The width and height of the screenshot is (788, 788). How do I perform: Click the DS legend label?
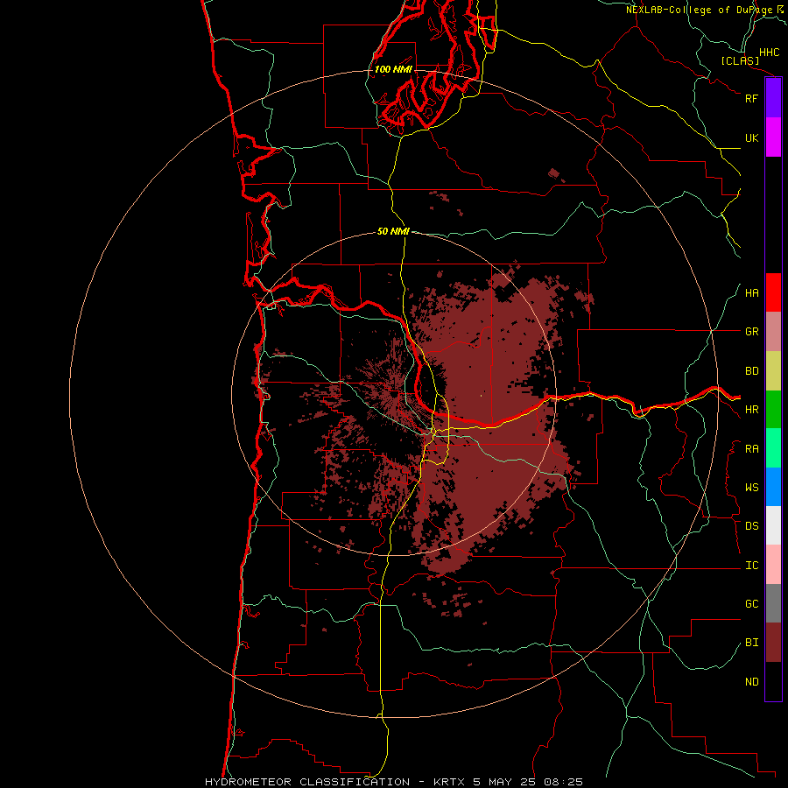(x=751, y=526)
